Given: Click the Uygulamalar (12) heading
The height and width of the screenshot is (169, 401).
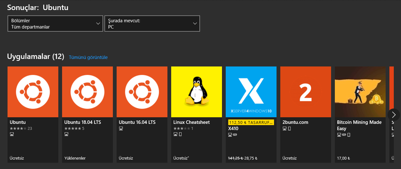Looking at the screenshot, I should pyautogui.click(x=36, y=57).
